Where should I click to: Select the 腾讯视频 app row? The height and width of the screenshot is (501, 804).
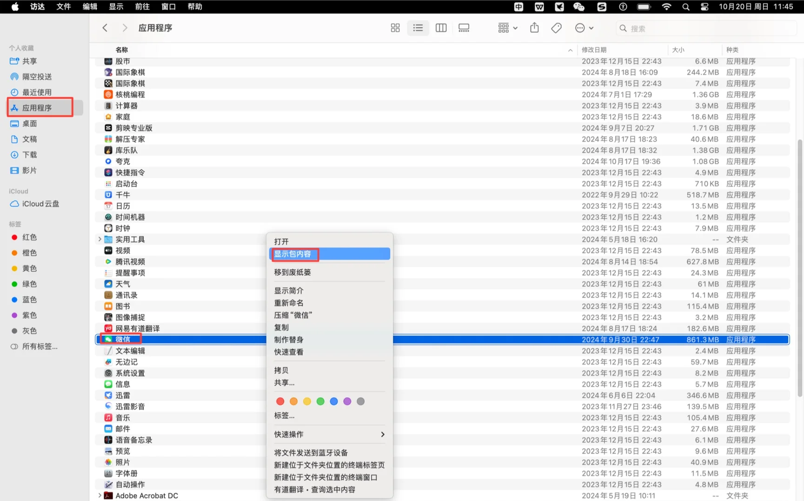pos(442,261)
